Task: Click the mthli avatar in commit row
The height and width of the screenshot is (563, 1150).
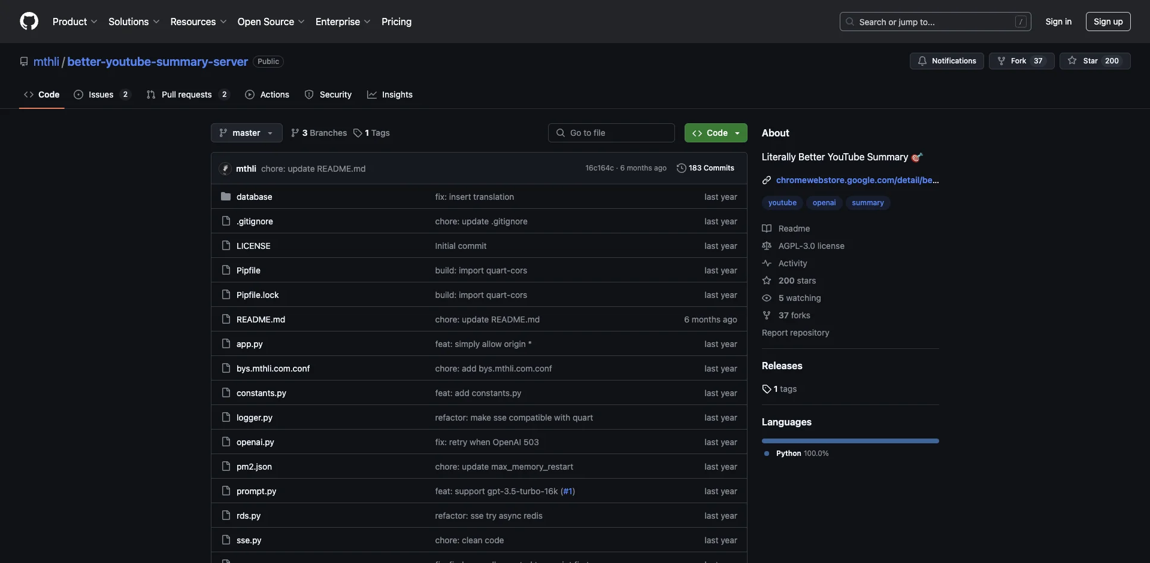Action: (x=225, y=169)
